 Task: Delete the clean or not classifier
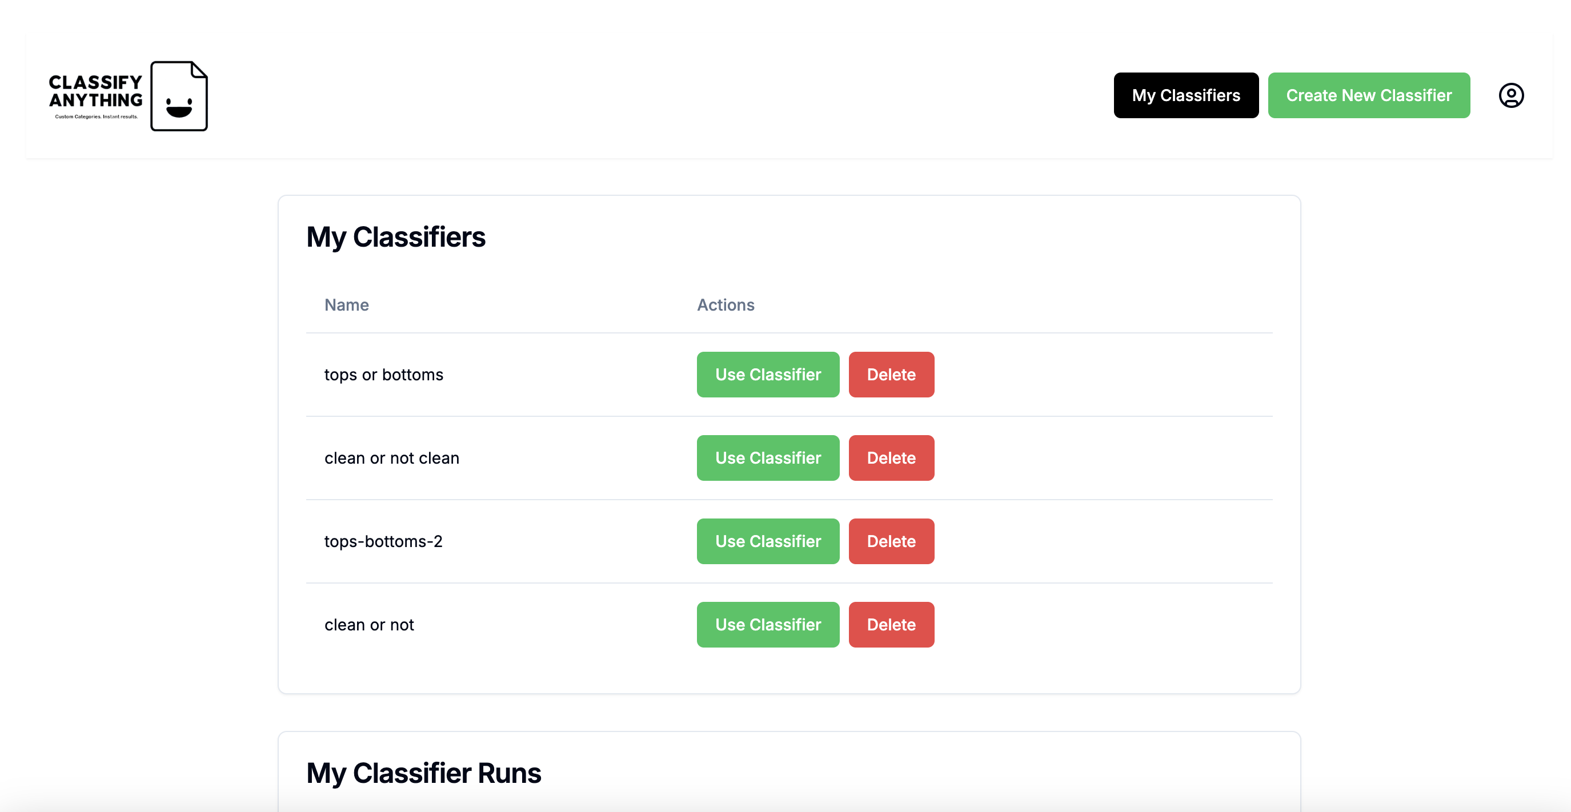click(x=891, y=625)
